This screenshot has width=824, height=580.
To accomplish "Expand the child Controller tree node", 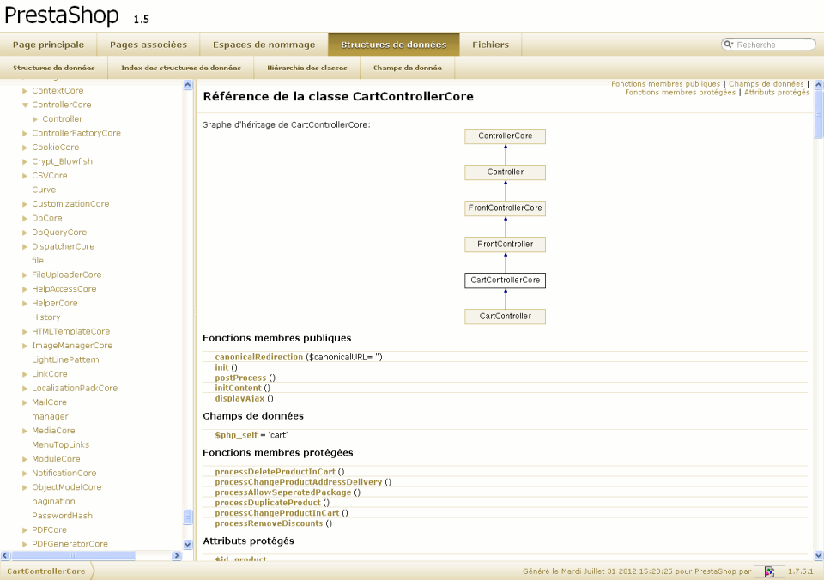I will tap(35, 119).
